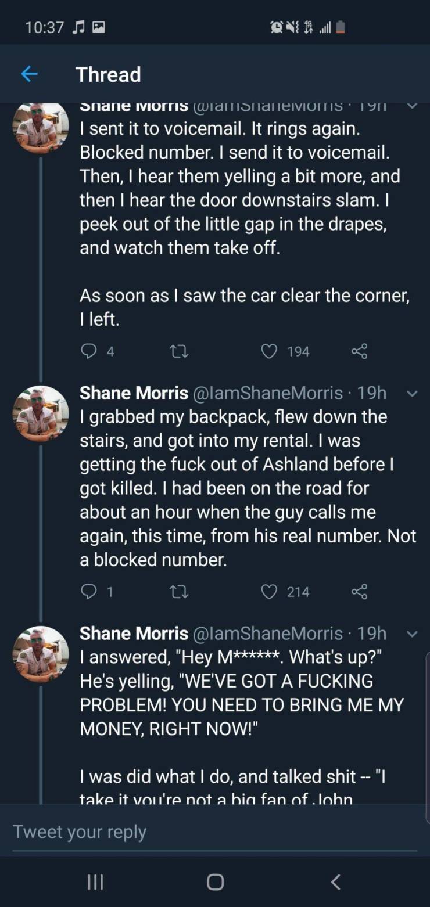
Task: Open Shane Morris avatar on 'I answered' tweet
Action: click(41, 654)
